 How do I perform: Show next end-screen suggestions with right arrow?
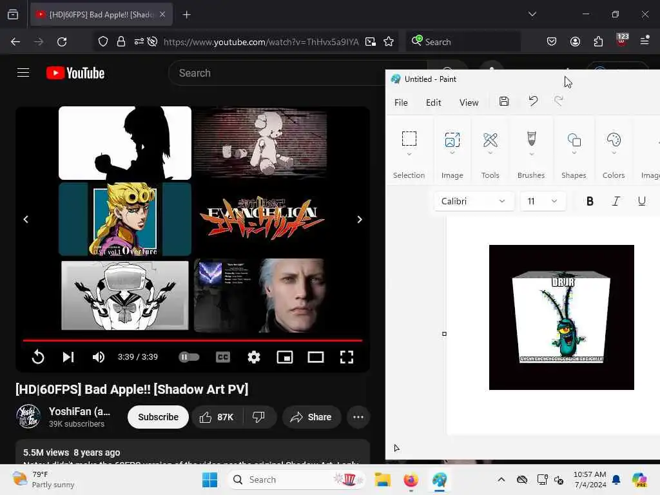(360, 219)
